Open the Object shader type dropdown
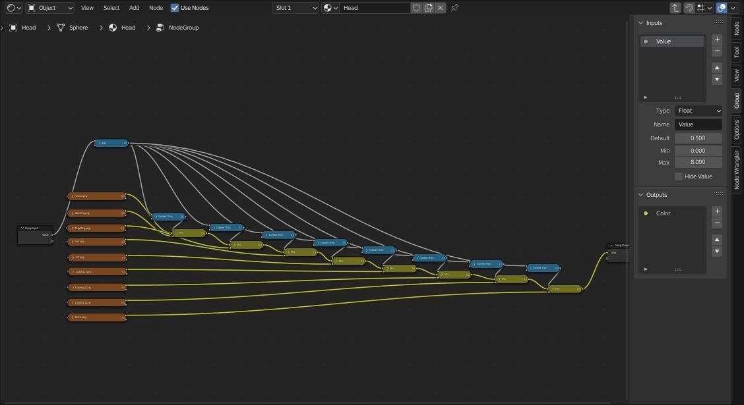Viewport: 744px width, 405px height. point(50,8)
